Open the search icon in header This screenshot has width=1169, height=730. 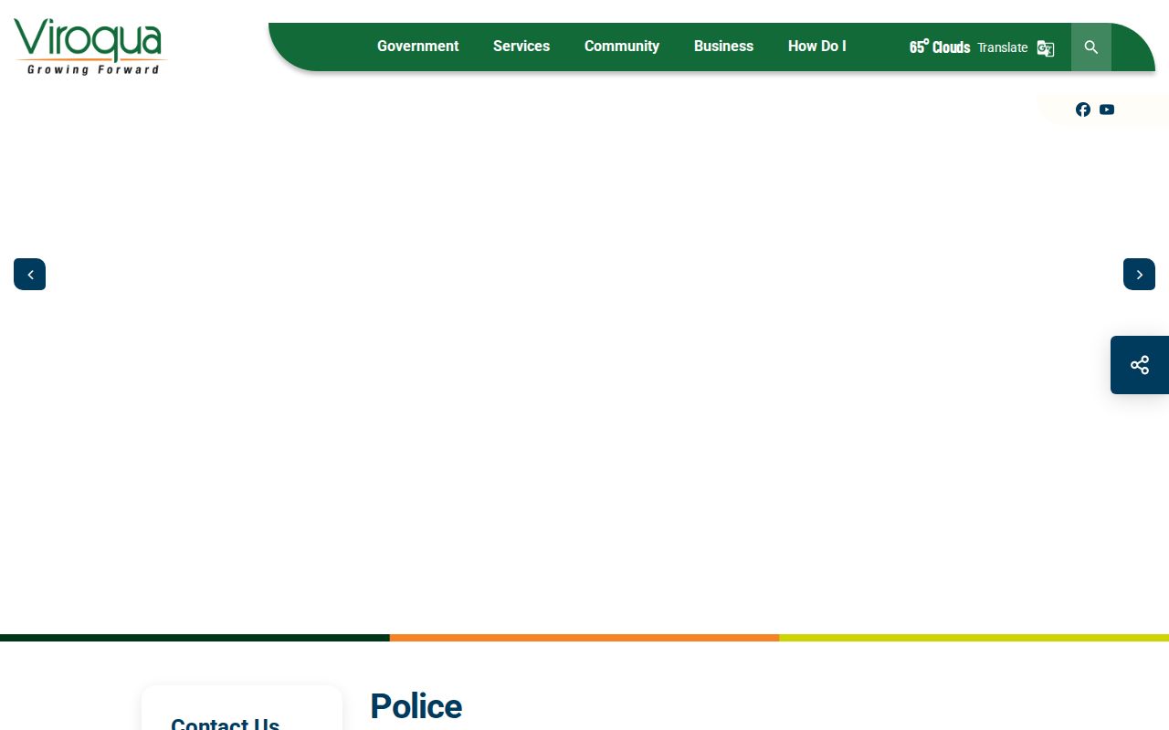(1091, 47)
